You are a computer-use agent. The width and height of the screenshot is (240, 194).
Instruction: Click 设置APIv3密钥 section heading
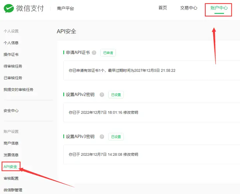click(80, 136)
